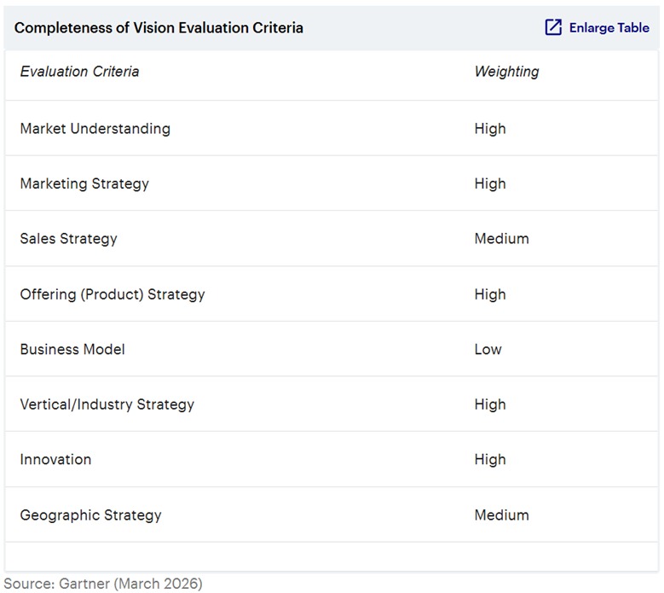This screenshot has height=593, width=664.
Task: Select High weighting for Offering (Product) Strategy
Action: pos(490,294)
